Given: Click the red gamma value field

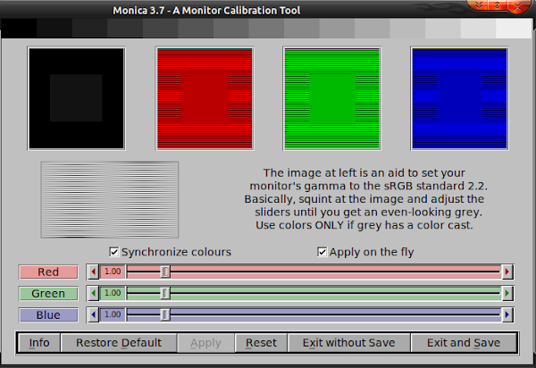Looking at the screenshot, I should coord(113,272).
